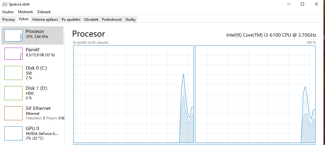Select the Procesor mini graph thumbnail
Screen dimensions: 325x145
(13, 36)
